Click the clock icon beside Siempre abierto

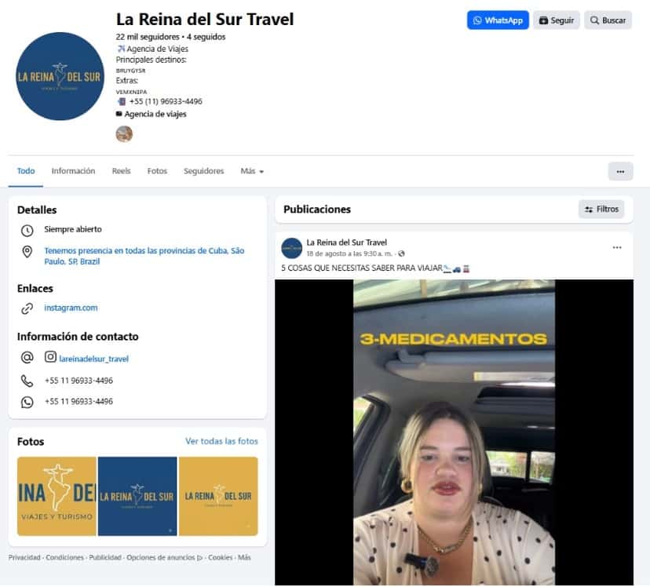27,231
